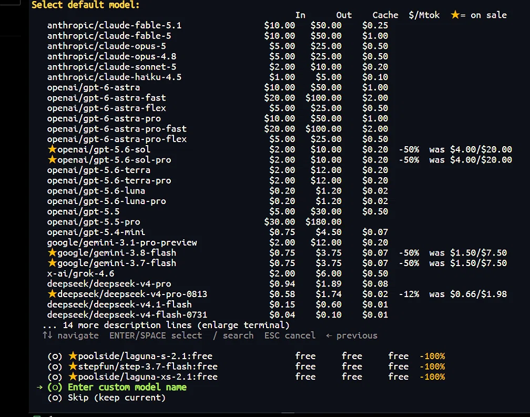530x417 pixels.
Task: Click the anthropic/claude-sonnet-5 row
Action: point(218,67)
